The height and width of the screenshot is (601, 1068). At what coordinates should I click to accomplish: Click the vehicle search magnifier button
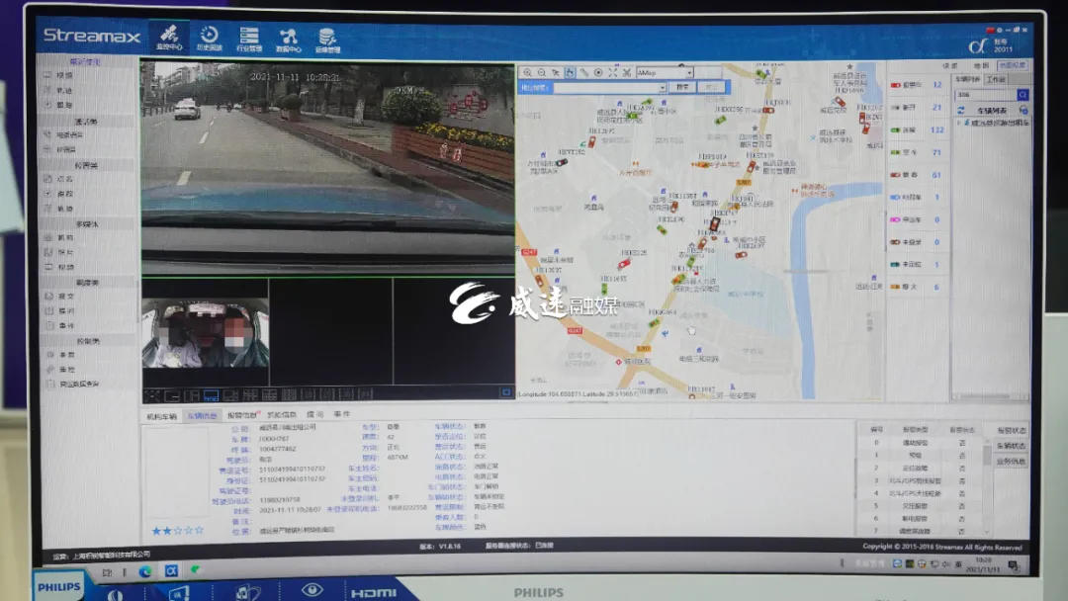click(x=1023, y=95)
